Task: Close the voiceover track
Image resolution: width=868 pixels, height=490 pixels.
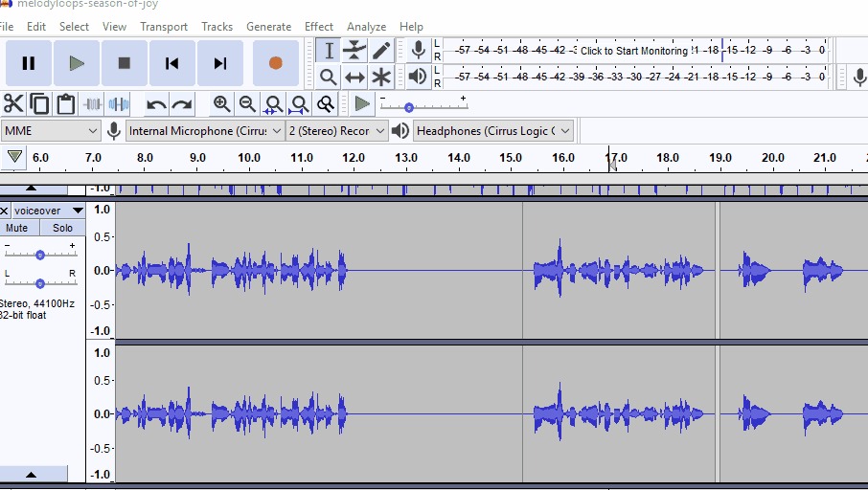Action: pos(5,211)
